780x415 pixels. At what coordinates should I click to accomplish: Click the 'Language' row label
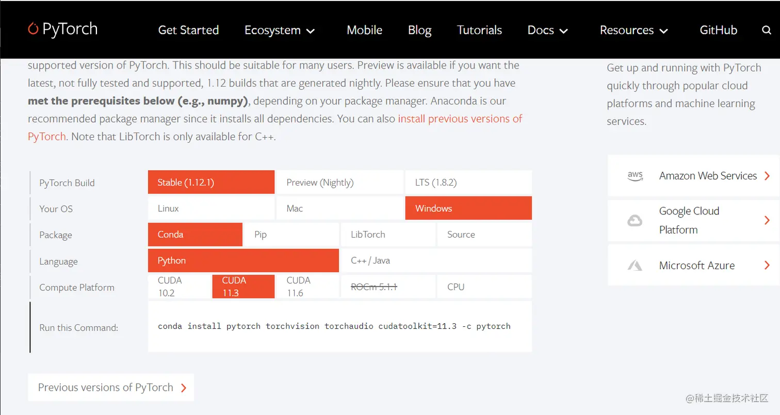tap(58, 261)
